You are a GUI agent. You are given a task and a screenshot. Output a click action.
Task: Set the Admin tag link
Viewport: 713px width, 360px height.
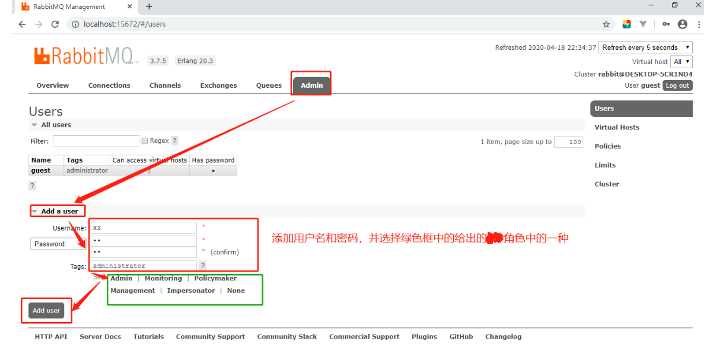122,278
